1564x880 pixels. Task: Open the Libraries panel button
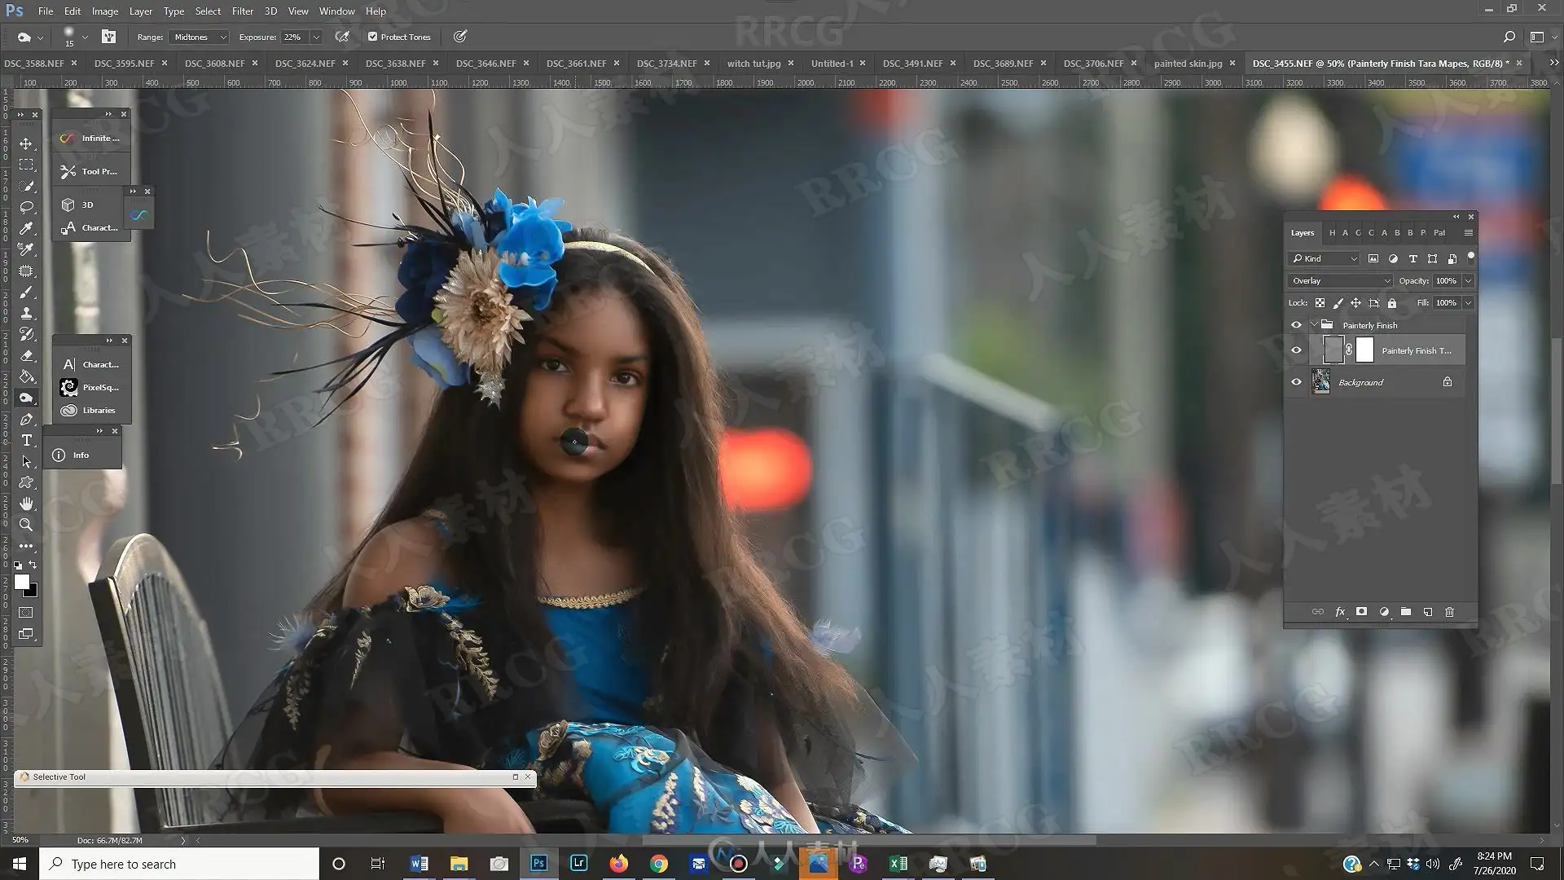pyautogui.click(x=91, y=410)
